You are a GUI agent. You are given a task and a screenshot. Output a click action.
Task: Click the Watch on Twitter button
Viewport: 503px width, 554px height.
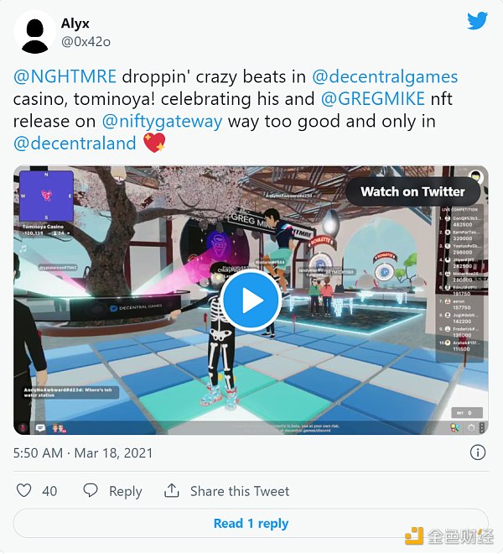[x=412, y=191]
